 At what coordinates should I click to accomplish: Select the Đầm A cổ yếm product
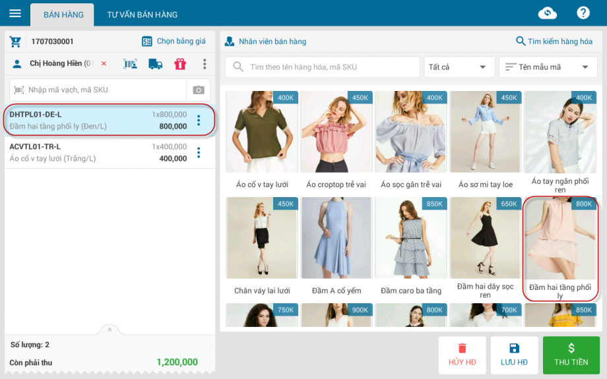point(336,247)
